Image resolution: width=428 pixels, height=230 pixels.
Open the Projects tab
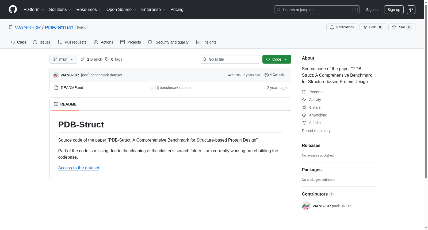tap(131, 42)
